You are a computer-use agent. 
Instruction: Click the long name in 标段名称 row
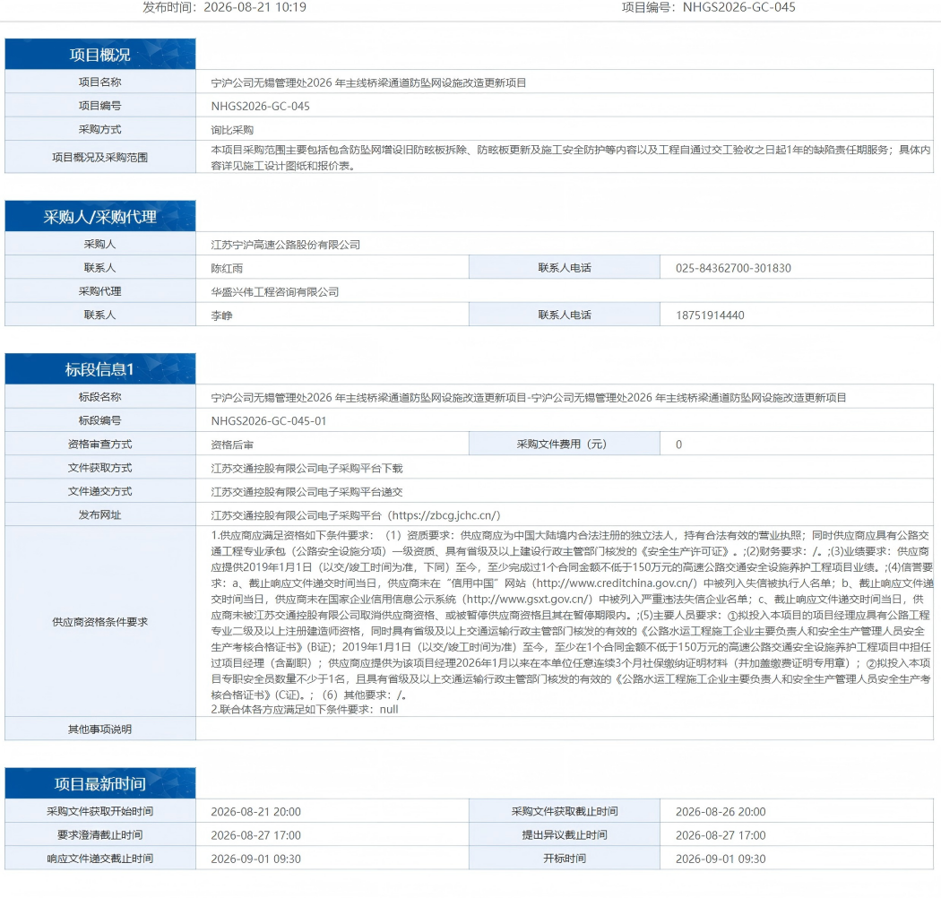click(529, 397)
